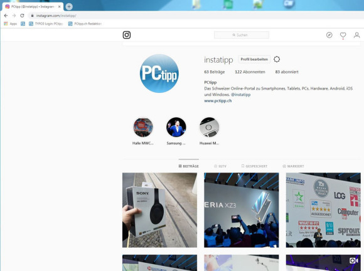Click the browser reload icon
This screenshot has width=364, height=271.
click(x=22, y=16)
